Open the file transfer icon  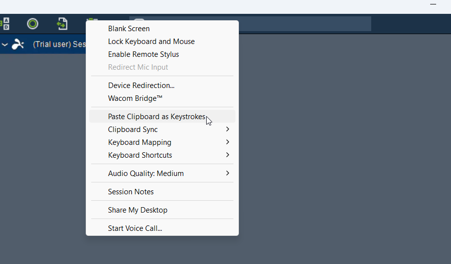point(62,24)
